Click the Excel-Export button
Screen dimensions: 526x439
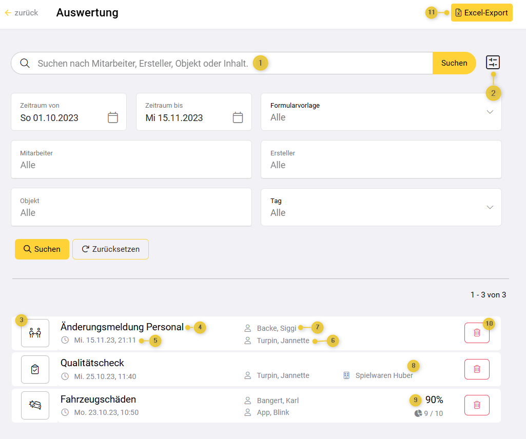[x=481, y=13]
